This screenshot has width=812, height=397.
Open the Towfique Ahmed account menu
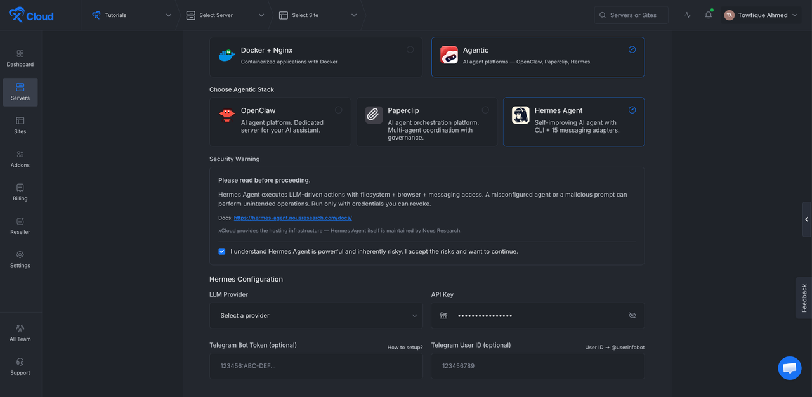pos(761,15)
